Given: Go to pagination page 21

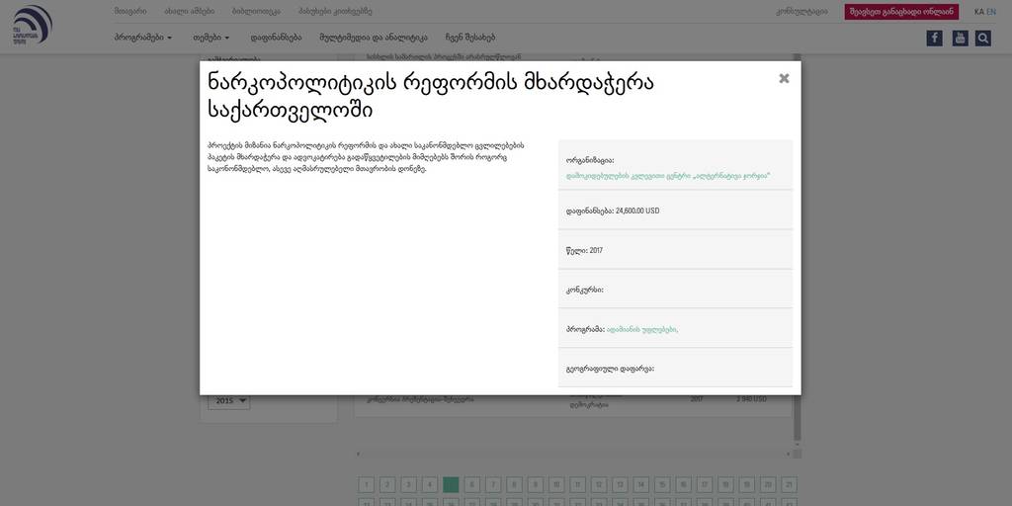Looking at the screenshot, I should (x=789, y=484).
